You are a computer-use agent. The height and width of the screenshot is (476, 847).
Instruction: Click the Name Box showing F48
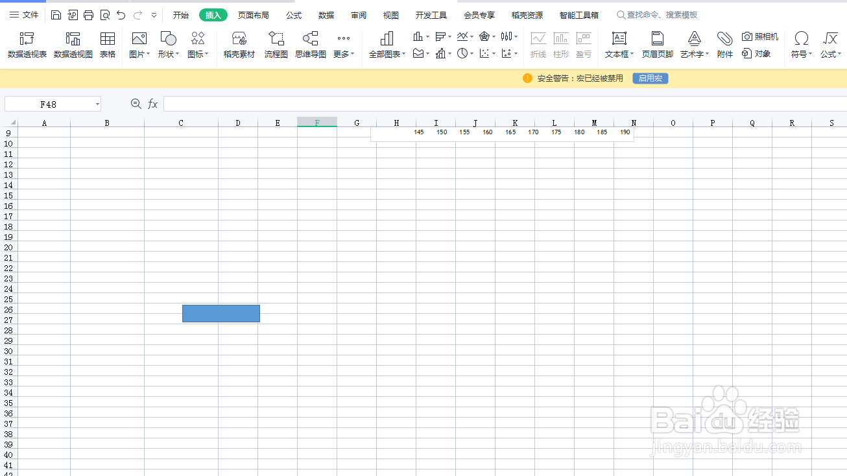pos(49,104)
